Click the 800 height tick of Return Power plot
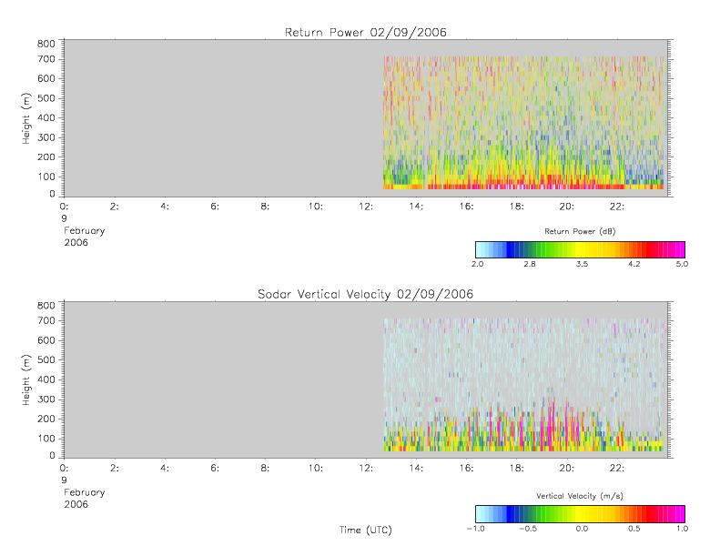The width and height of the screenshot is (720, 556). click(46, 44)
